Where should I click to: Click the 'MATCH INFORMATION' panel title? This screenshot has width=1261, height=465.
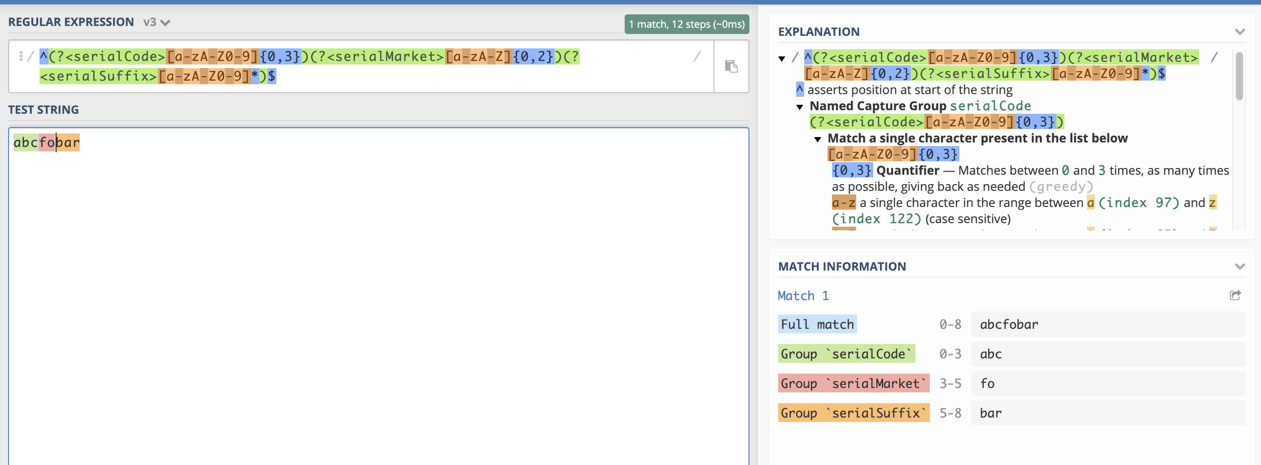click(x=842, y=266)
